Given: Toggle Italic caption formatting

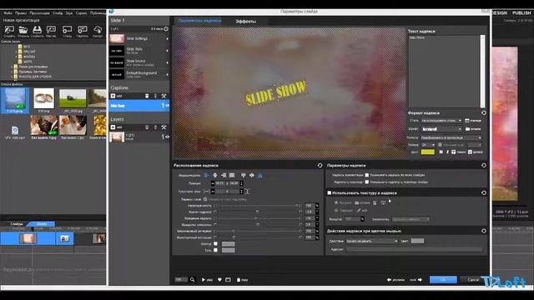Looking at the screenshot, I should click(447, 152).
